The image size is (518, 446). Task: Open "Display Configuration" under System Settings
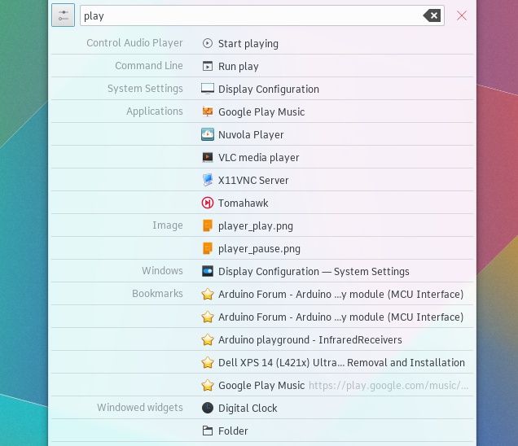tap(269, 90)
